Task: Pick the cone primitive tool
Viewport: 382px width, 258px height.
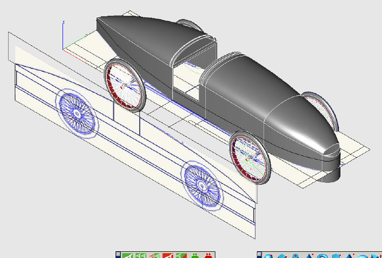Action: click(x=309, y=256)
